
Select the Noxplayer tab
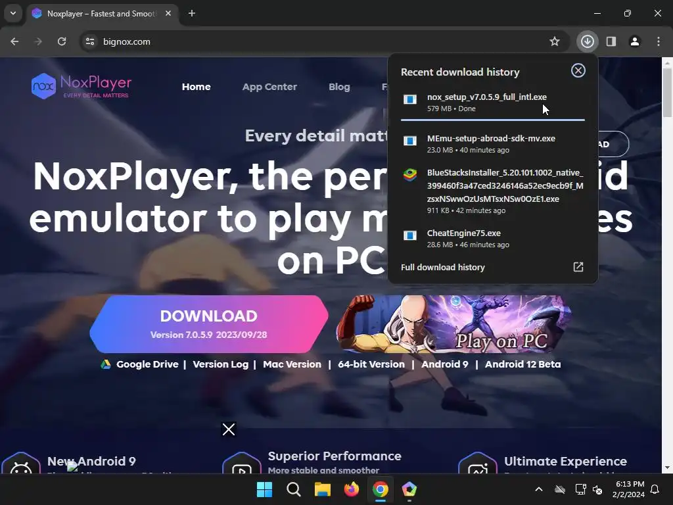click(101, 14)
